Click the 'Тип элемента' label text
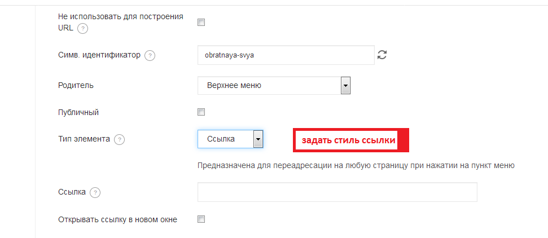This screenshot has height=238, width=548. click(84, 139)
